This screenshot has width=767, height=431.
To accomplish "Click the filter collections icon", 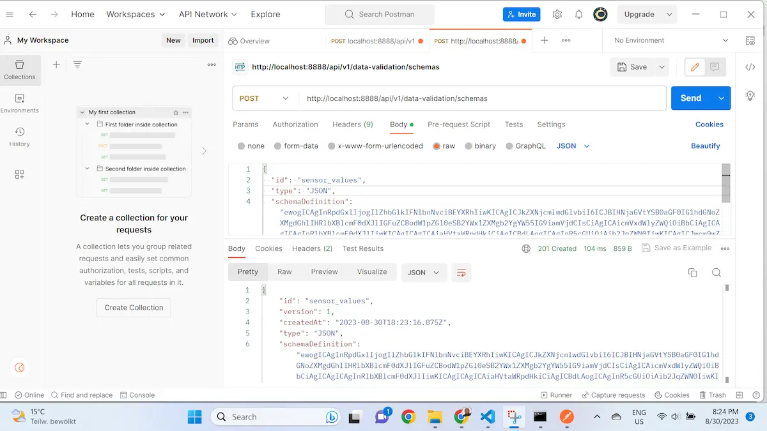I will tap(77, 64).
